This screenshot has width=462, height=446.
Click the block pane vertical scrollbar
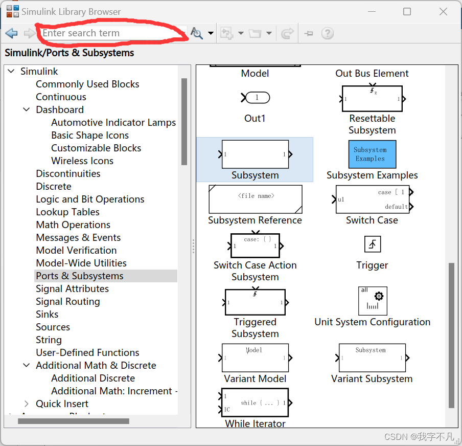tap(451, 335)
